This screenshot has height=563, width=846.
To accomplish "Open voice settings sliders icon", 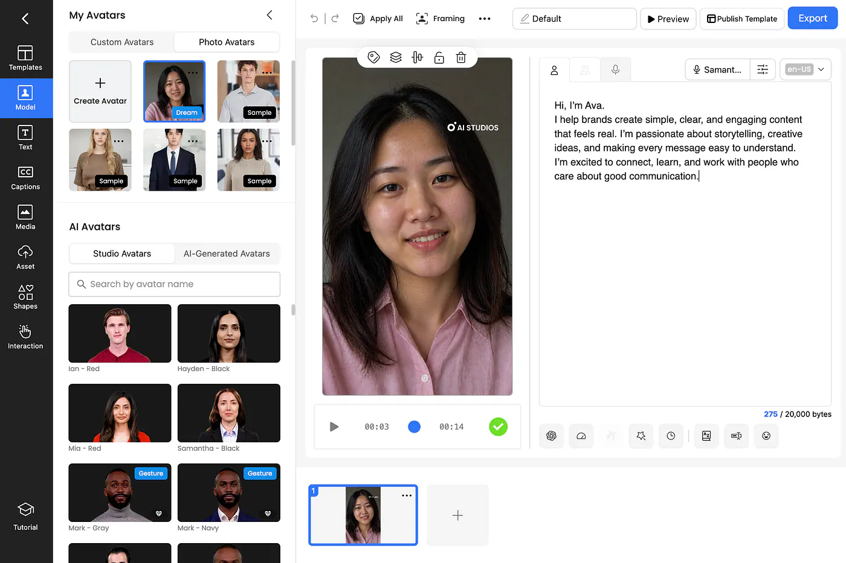I will click(763, 69).
